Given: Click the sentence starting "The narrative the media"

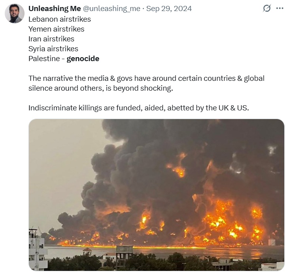Looking at the screenshot, I should 146,78.
